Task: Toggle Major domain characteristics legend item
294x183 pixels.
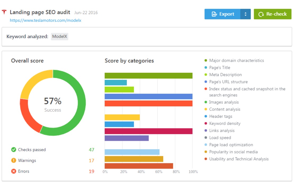Action: tap(236, 60)
